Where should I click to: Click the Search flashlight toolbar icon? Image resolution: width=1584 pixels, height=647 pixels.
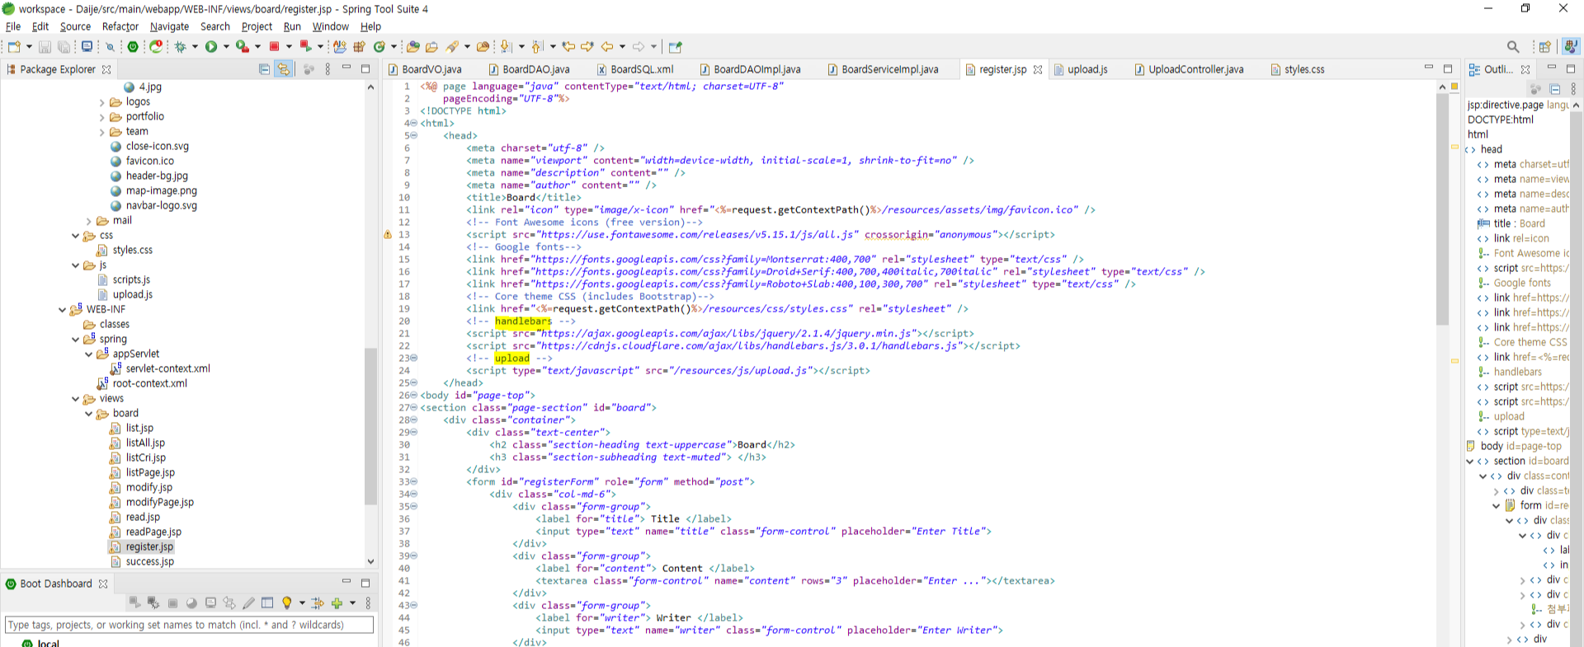click(453, 47)
